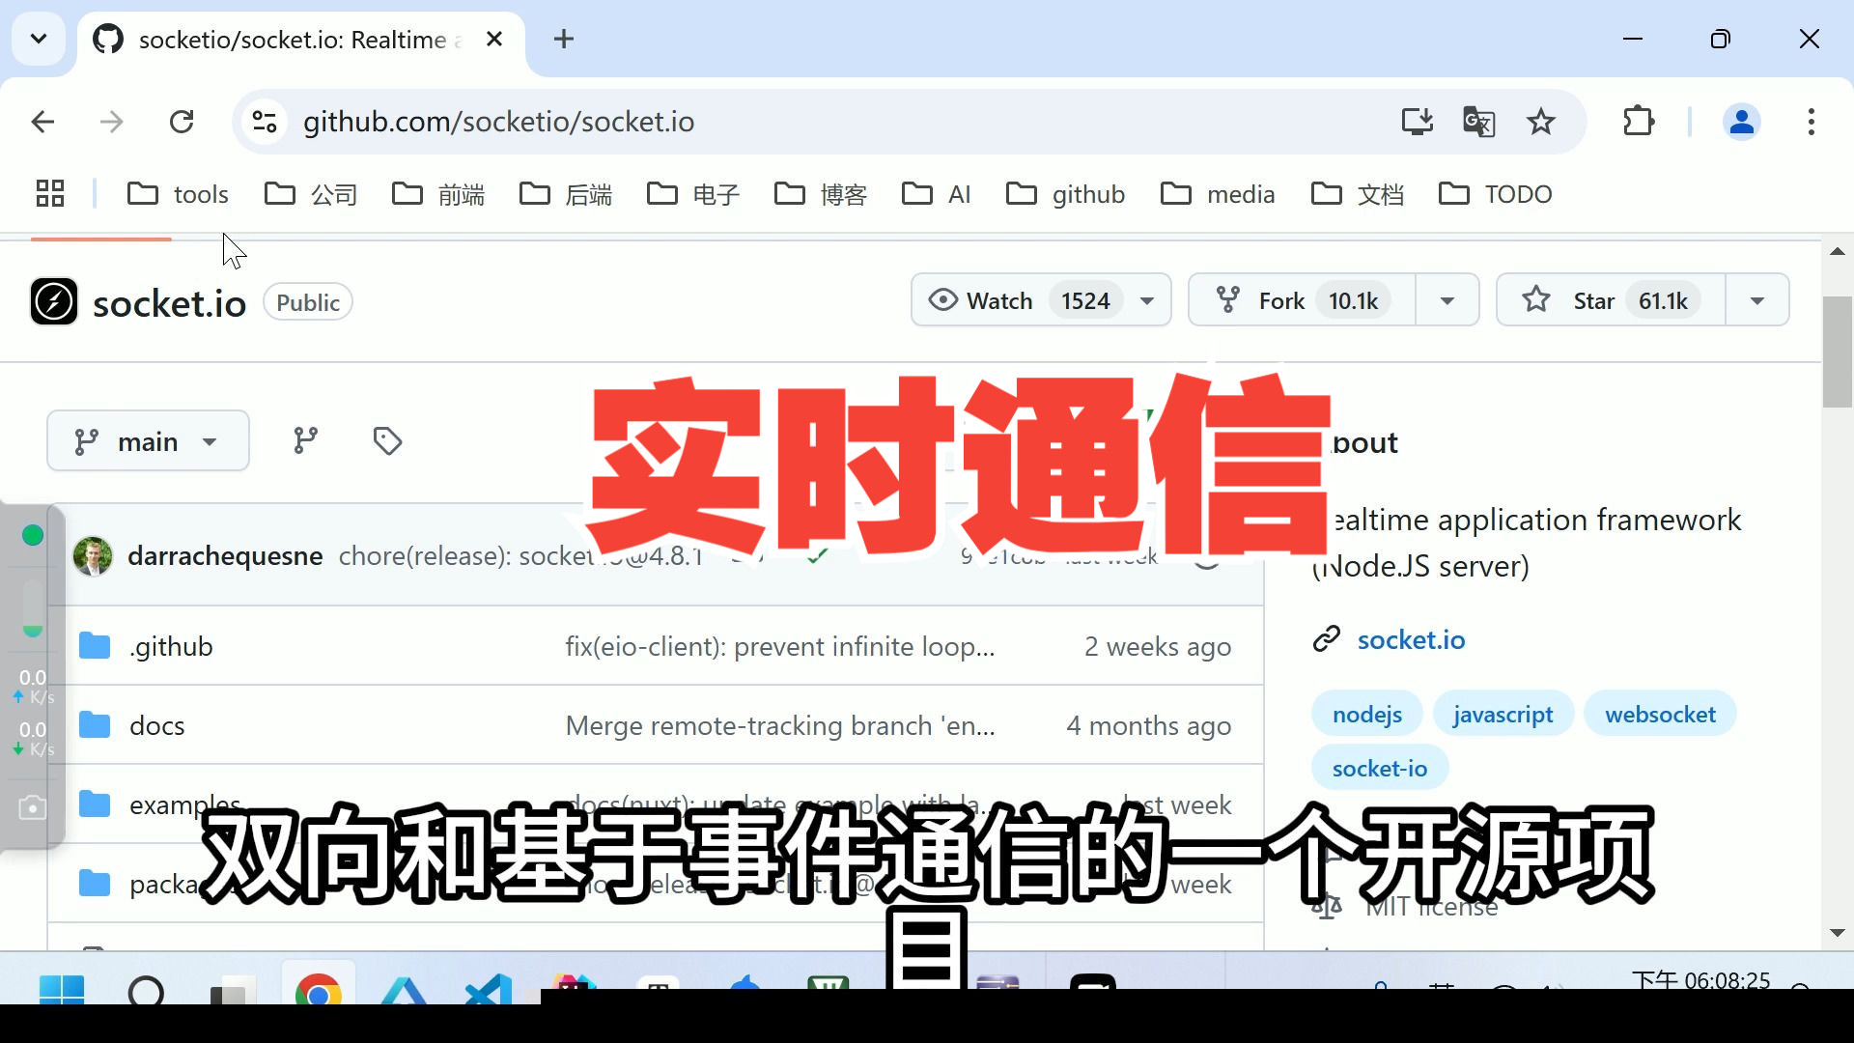Viewport: 1854px width, 1043px height.
Task: Open darrachequesne's profile link
Action: (225, 555)
